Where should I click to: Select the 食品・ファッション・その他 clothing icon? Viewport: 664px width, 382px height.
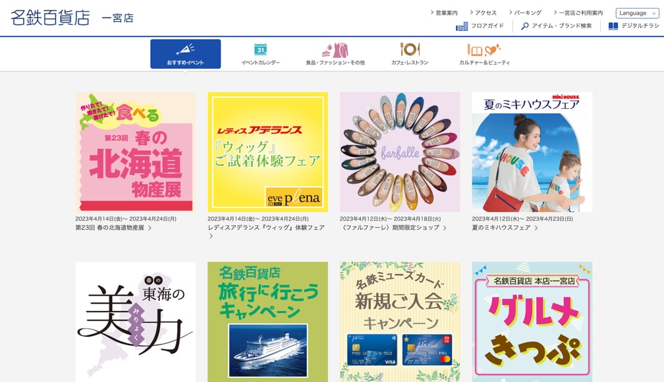[x=335, y=49]
